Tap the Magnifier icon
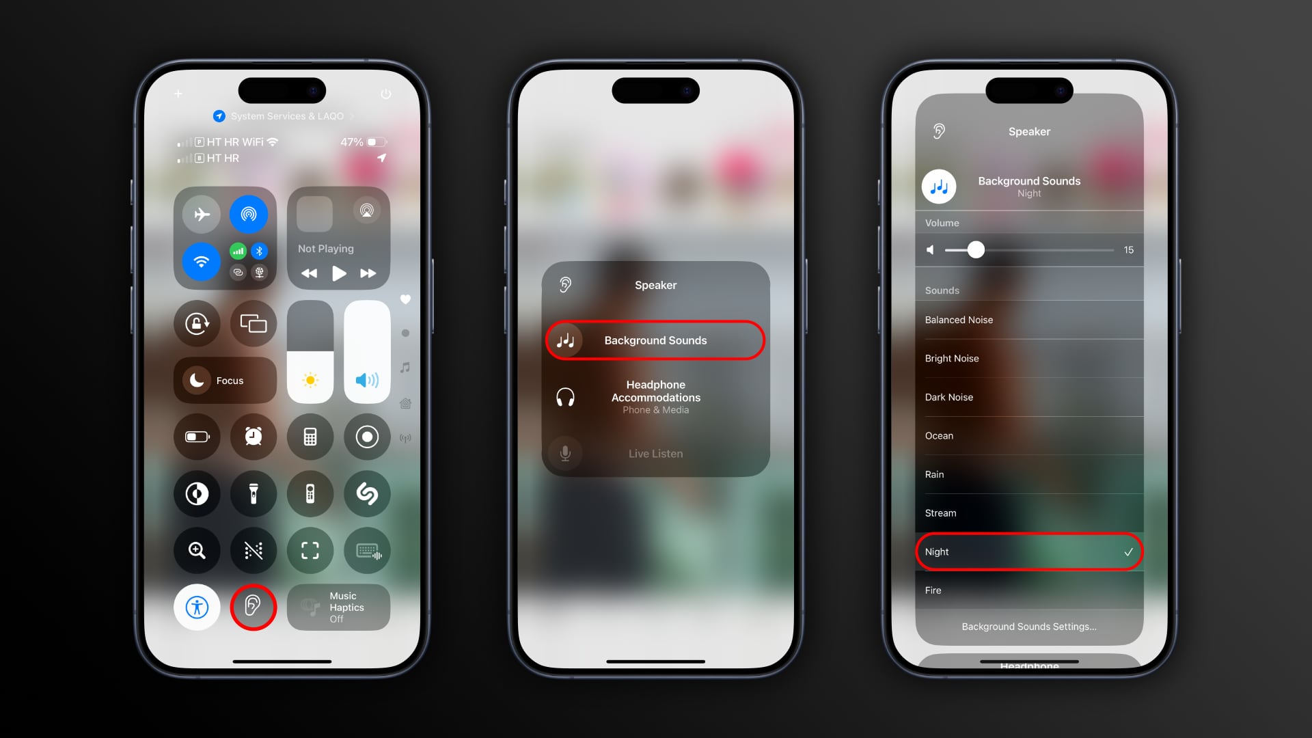 pos(195,549)
